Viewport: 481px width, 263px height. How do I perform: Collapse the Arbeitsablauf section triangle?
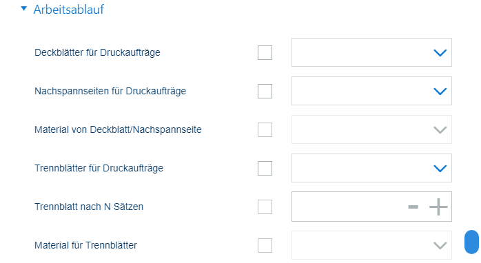tap(23, 8)
